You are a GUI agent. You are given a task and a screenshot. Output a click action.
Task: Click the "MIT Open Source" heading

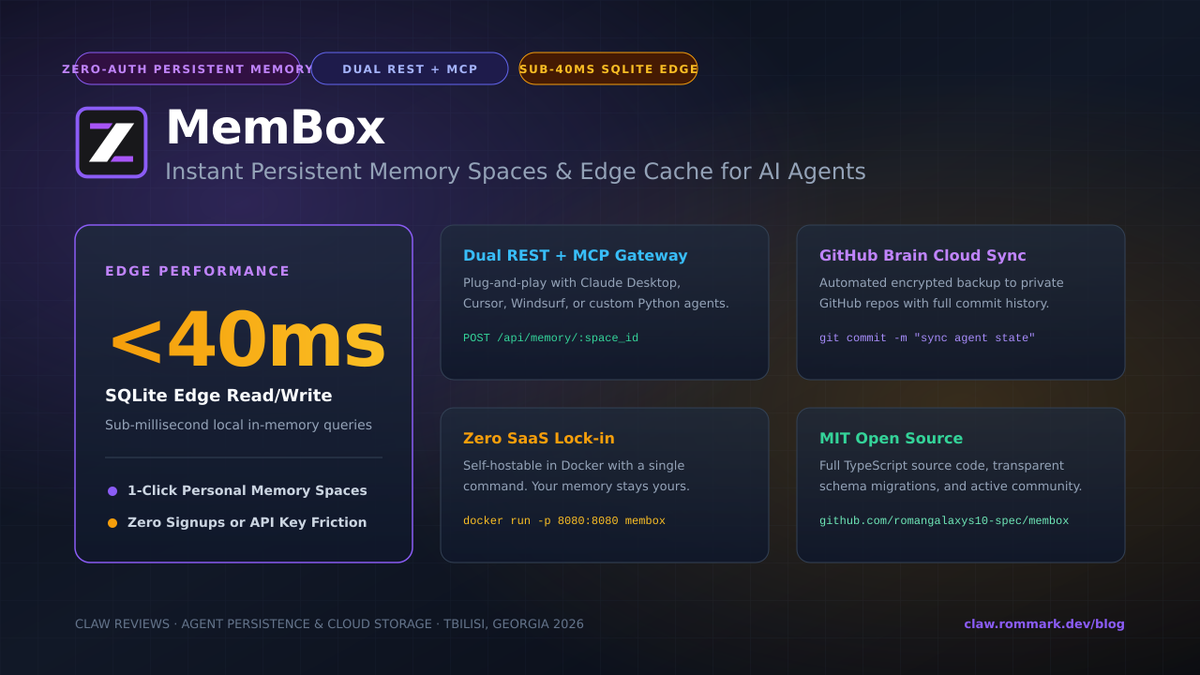(x=891, y=439)
